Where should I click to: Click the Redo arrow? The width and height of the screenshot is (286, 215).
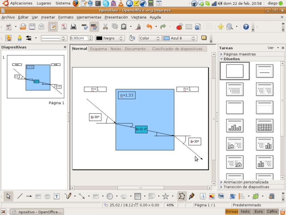click(163, 27)
